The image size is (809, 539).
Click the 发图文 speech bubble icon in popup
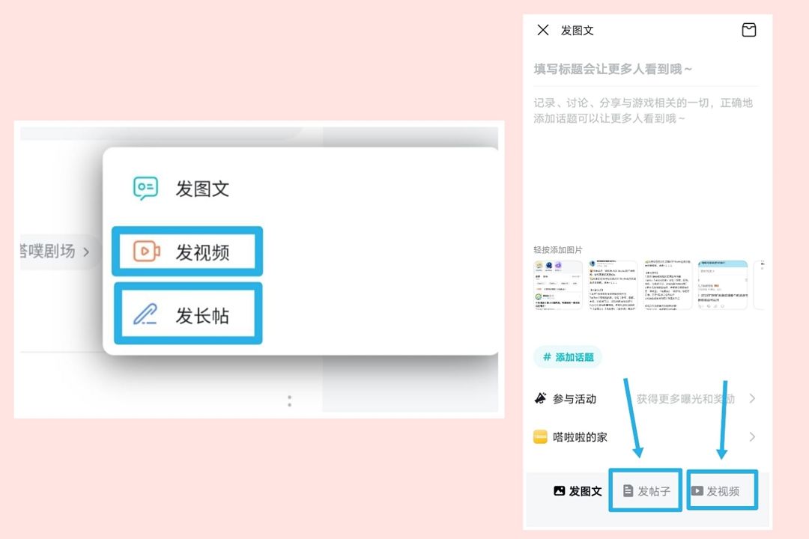tap(145, 188)
